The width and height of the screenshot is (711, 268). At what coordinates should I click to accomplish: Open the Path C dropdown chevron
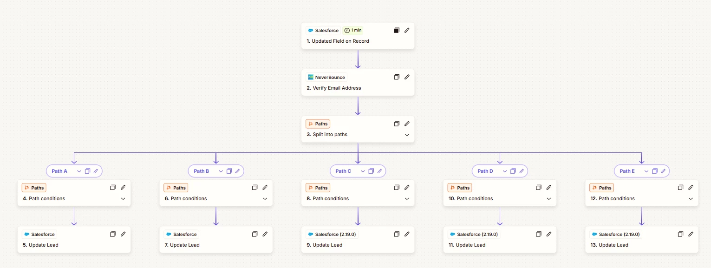tap(363, 171)
